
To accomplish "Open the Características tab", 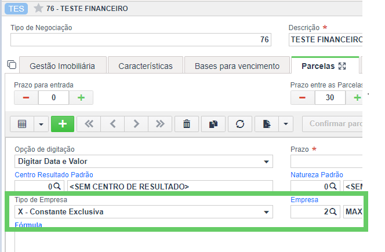I will 145,66.
